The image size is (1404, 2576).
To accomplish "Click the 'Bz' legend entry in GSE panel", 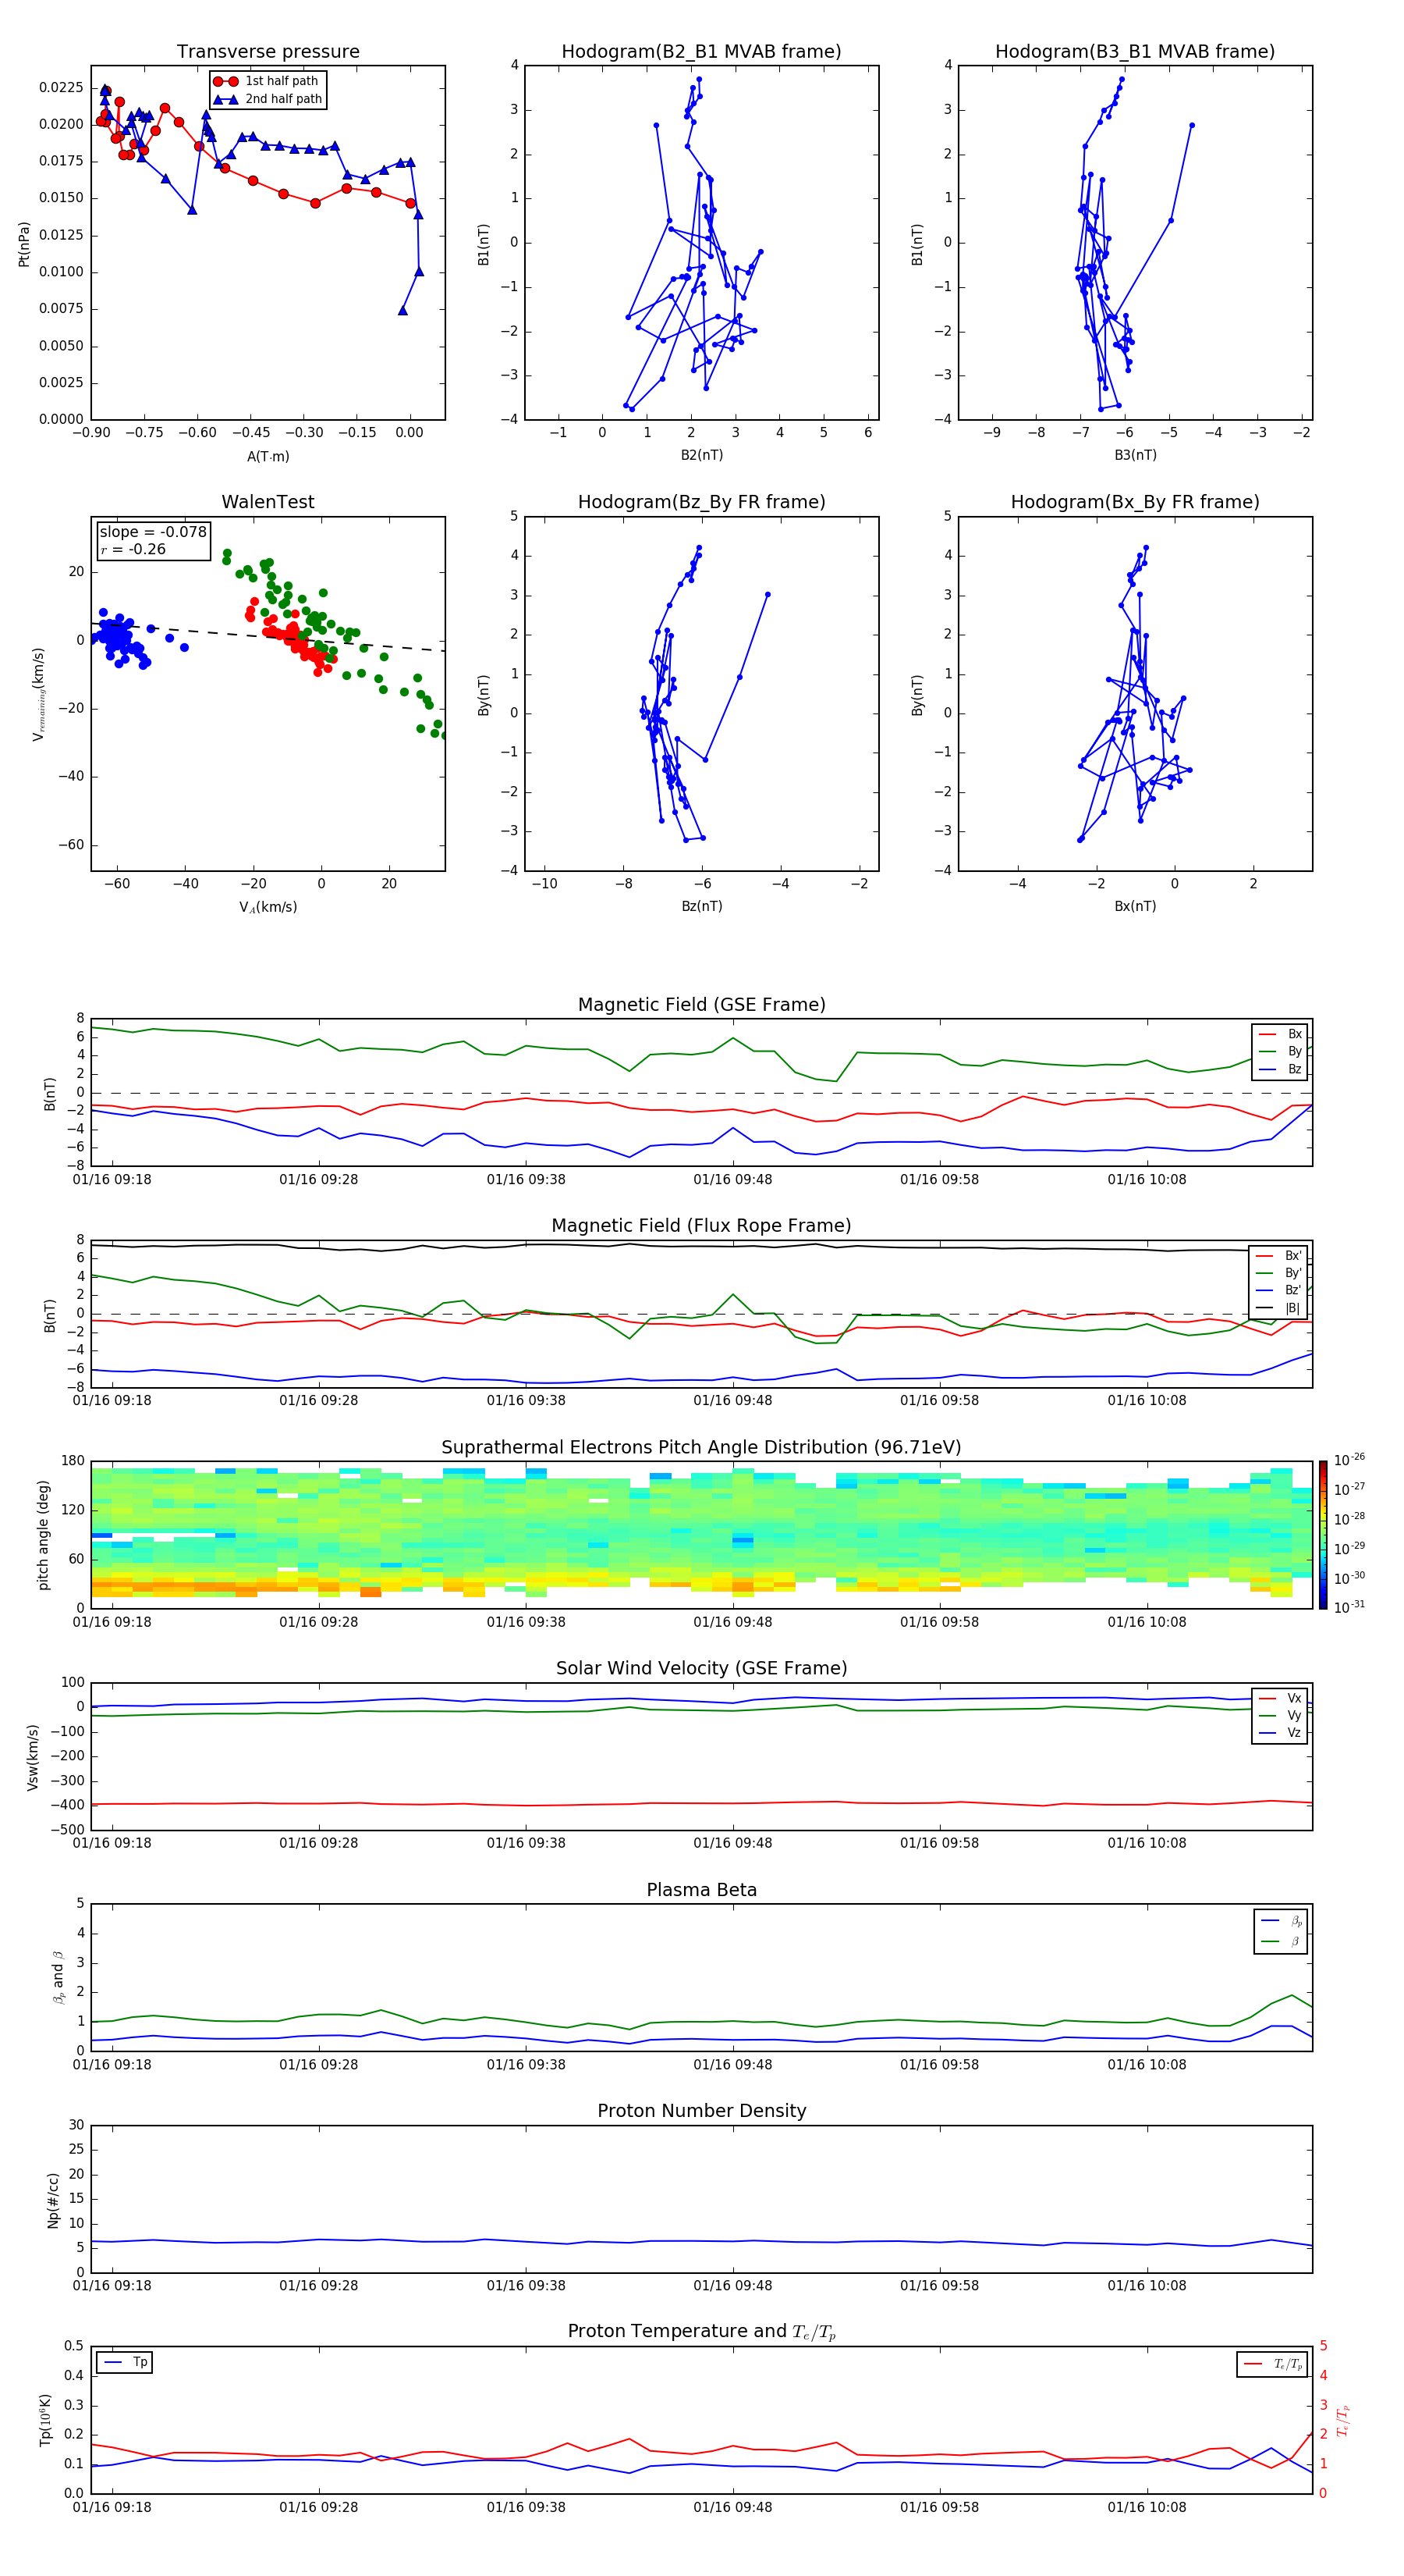I will (x=1281, y=1069).
